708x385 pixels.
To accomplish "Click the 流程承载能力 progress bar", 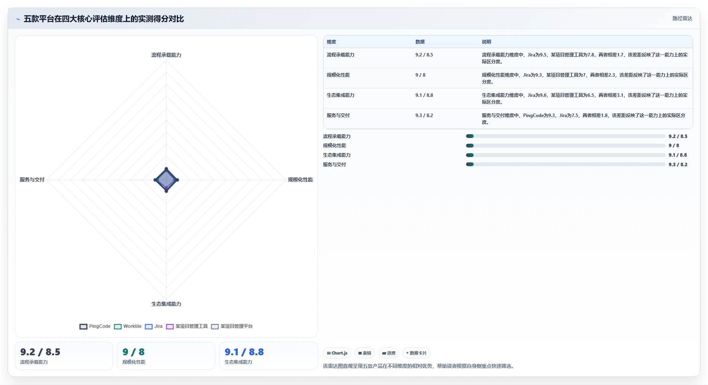I will point(565,136).
